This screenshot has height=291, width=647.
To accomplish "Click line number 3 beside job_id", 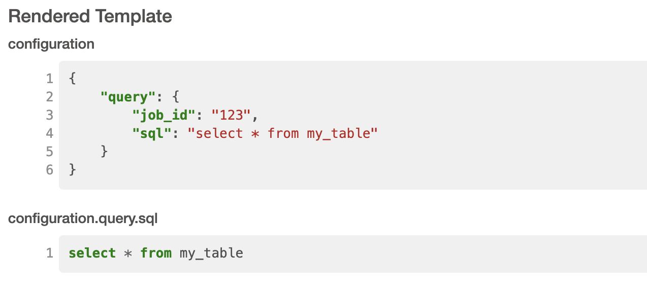I will point(49,115).
